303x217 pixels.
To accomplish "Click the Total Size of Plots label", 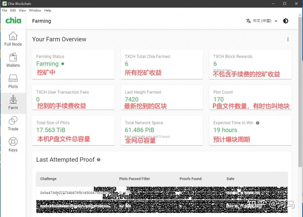I will [53, 123].
